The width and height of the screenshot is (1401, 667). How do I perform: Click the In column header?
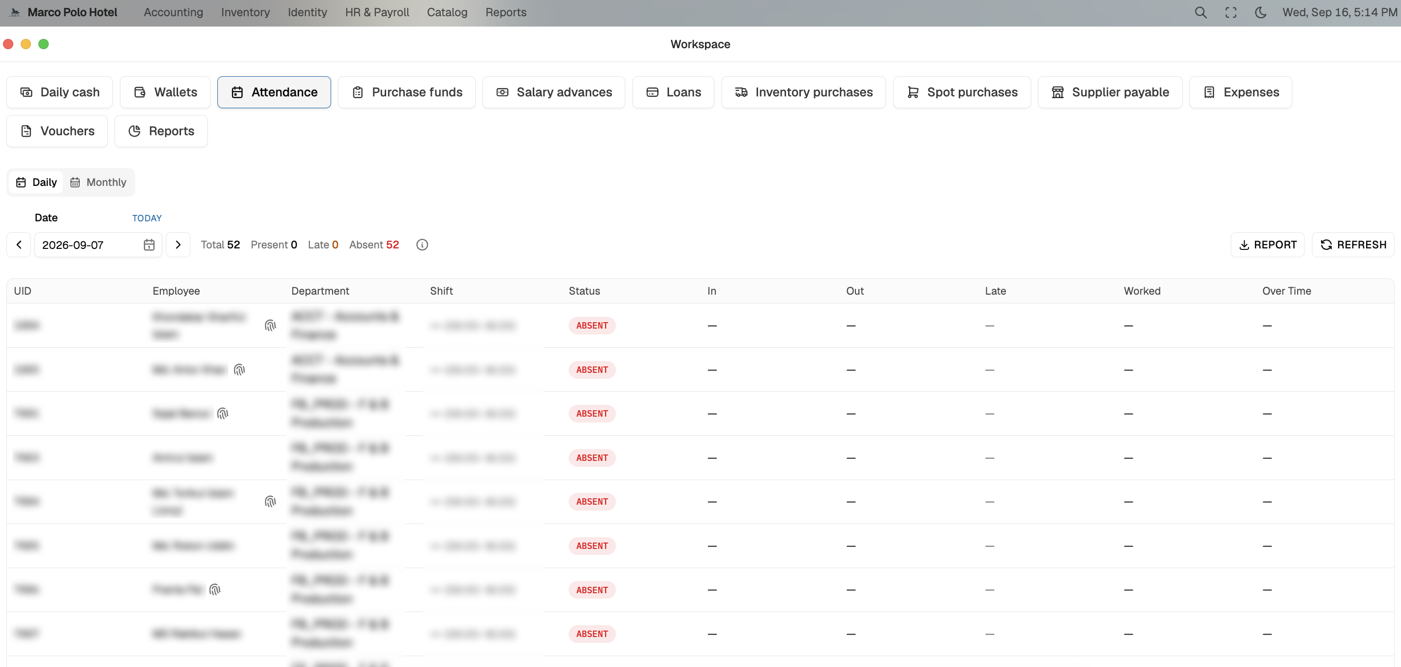(711, 291)
